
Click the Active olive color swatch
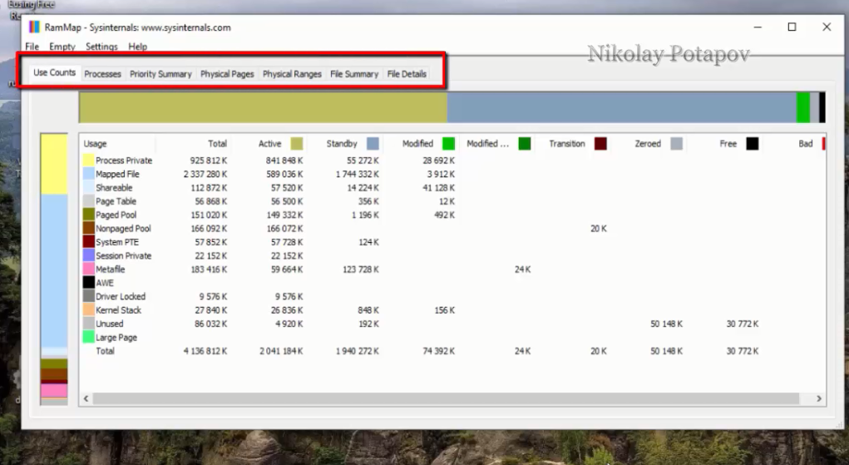(297, 144)
